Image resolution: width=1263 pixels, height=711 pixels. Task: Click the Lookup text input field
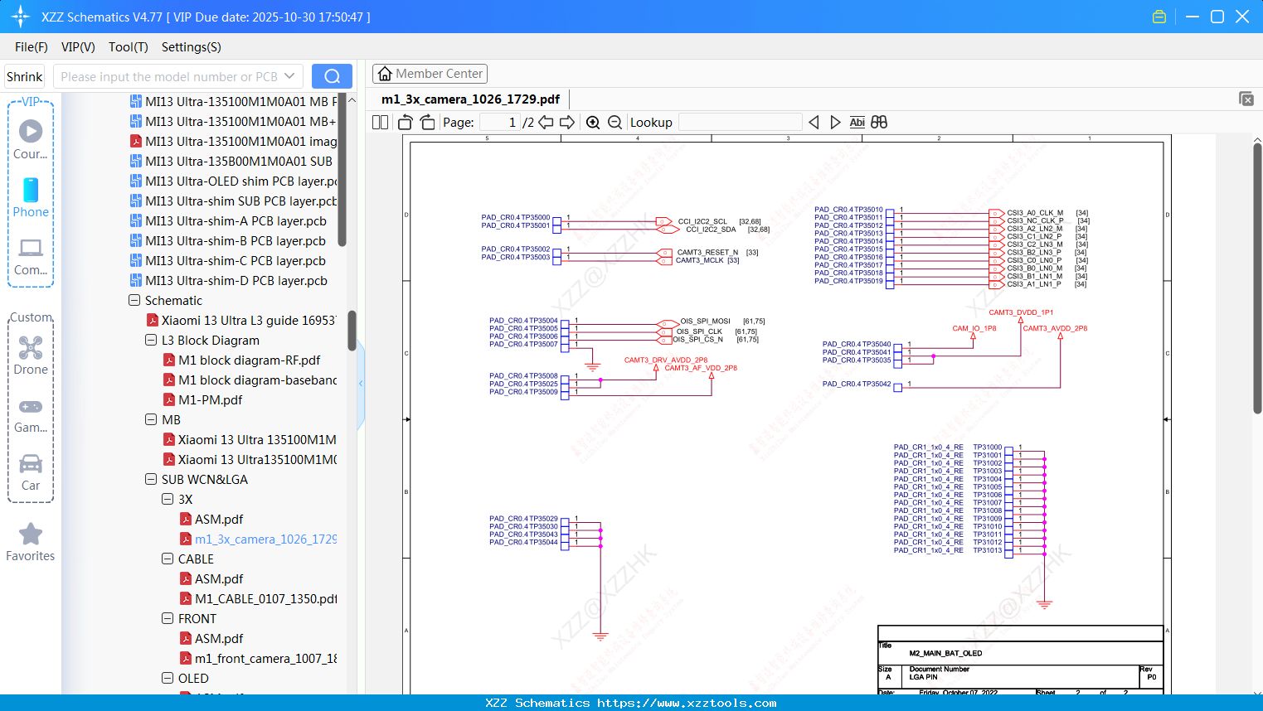pyautogui.click(x=740, y=123)
